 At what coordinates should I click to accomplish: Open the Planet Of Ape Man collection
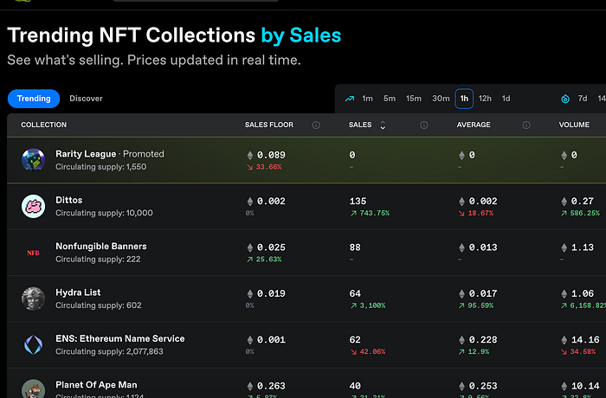click(x=96, y=384)
